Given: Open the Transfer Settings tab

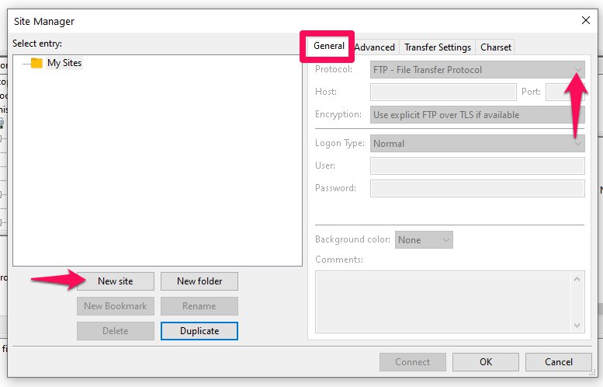Looking at the screenshot, I should pyautogui.click(x=438, y=47).
